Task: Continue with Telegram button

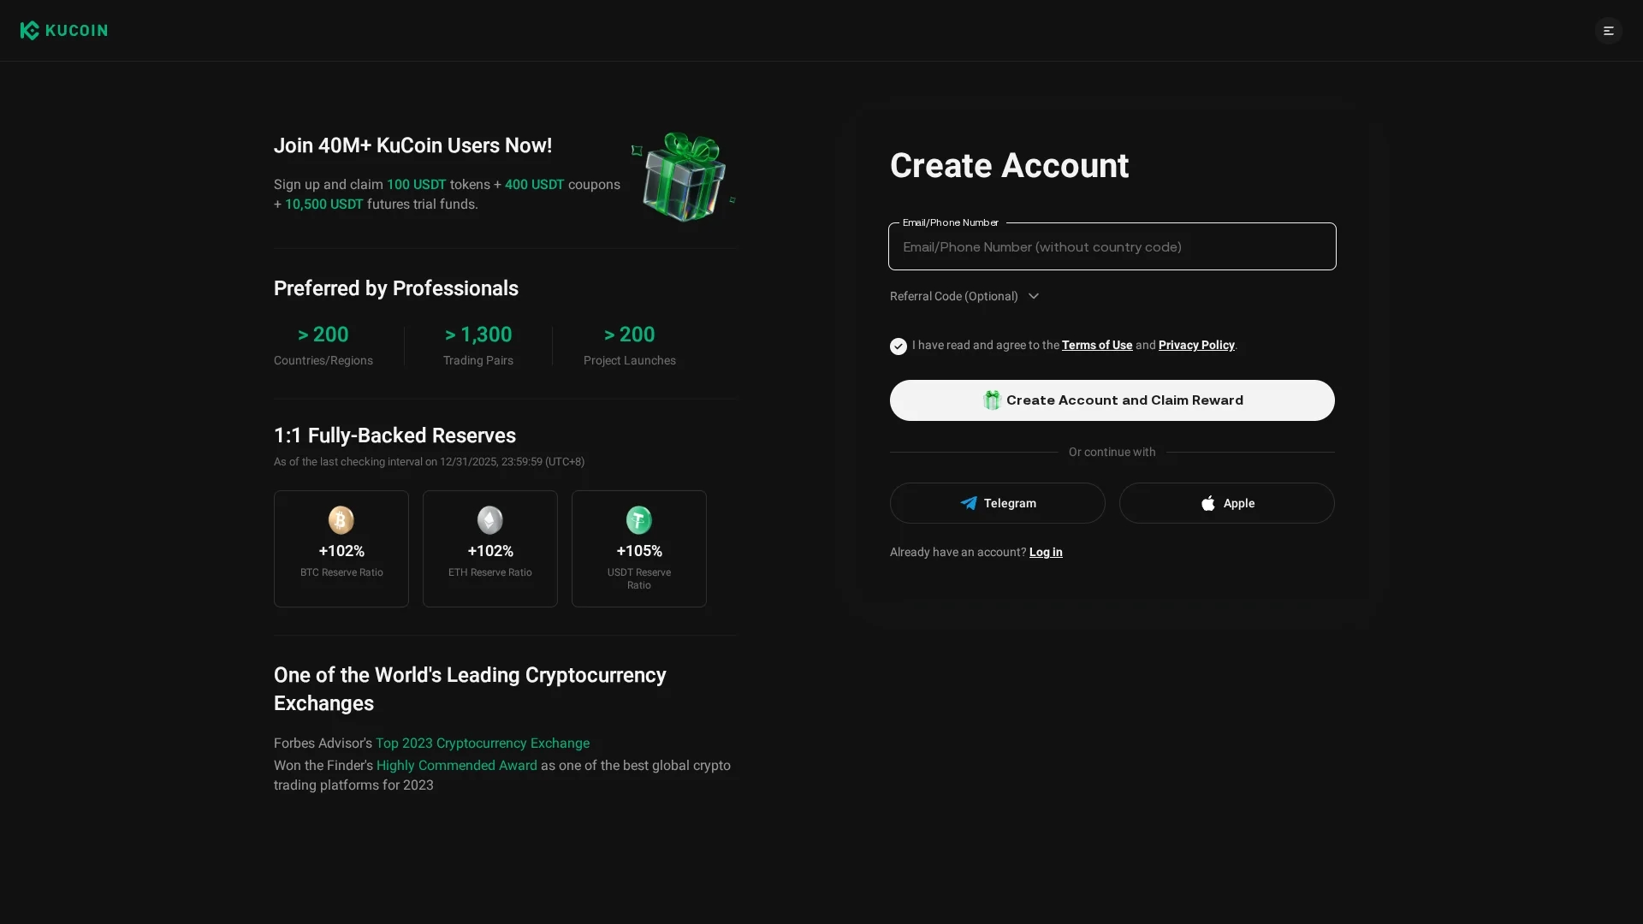Action: [x=997, y=503]
